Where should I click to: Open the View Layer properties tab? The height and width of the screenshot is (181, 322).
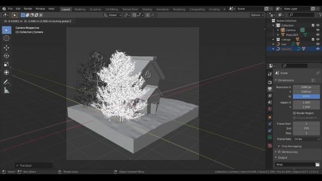270,96
